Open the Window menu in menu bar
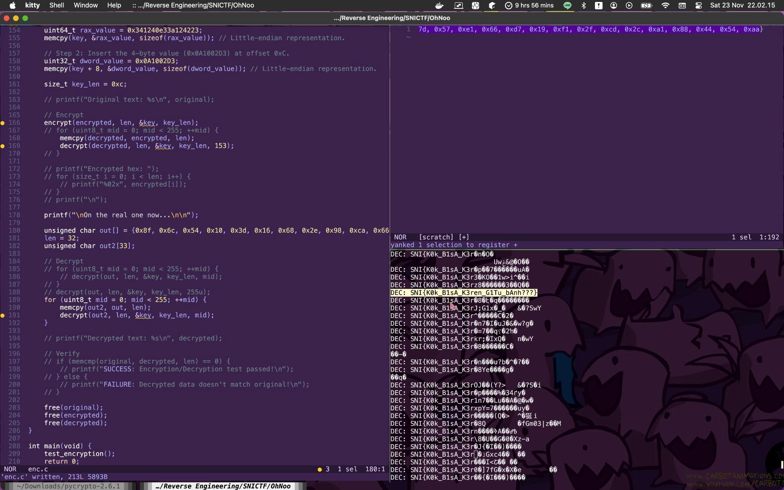Viewport: 784px width, 490px height. click(85, 5)
